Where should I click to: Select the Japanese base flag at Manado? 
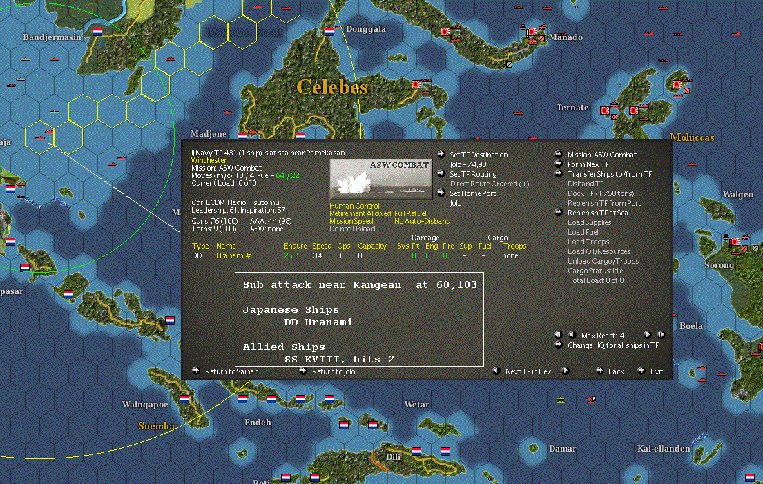(x=533, y=32)
